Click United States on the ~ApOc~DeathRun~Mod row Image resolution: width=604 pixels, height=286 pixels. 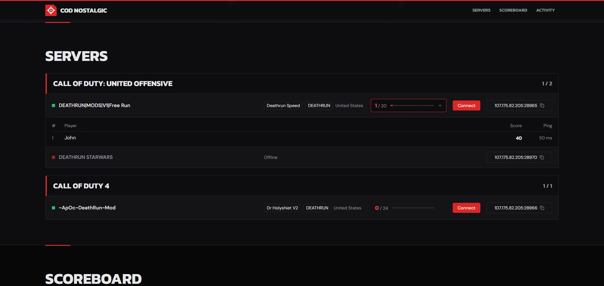click(x=347, y=208)
